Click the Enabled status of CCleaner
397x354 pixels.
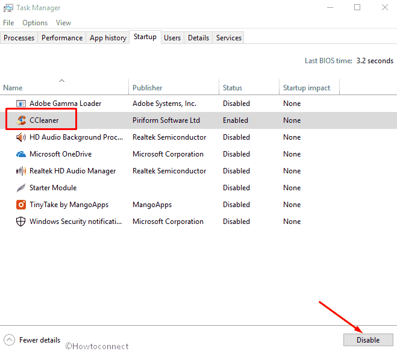pos(235,120)
